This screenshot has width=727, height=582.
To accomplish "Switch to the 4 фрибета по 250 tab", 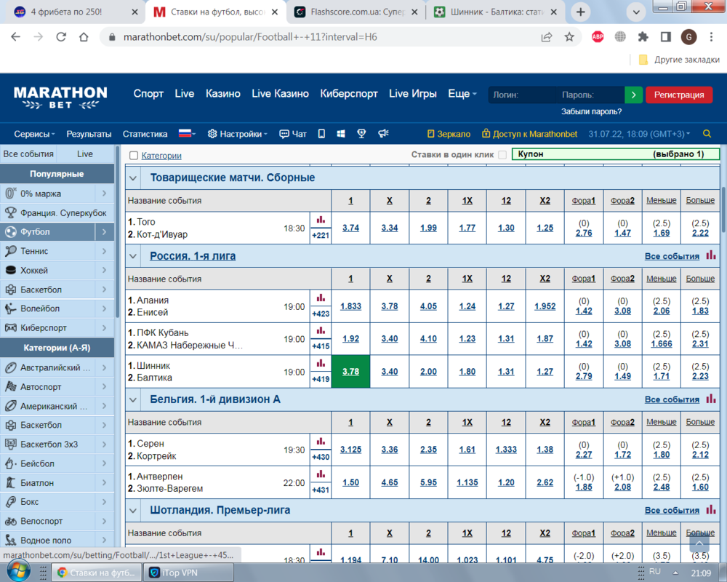I will pyautogui.click(x=73, y=12).
